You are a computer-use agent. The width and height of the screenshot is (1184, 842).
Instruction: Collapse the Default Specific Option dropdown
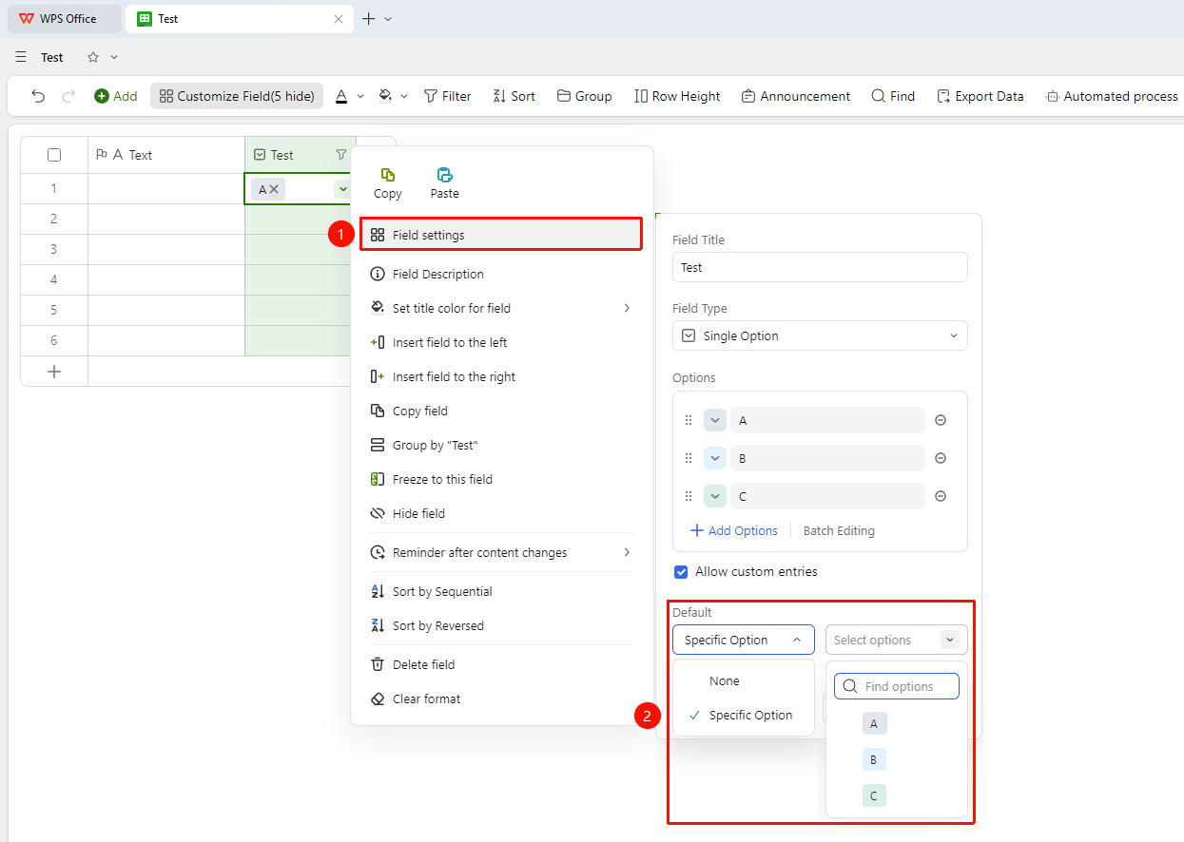tap(744, 640)
